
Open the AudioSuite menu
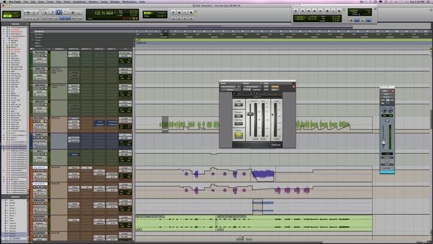79,1
